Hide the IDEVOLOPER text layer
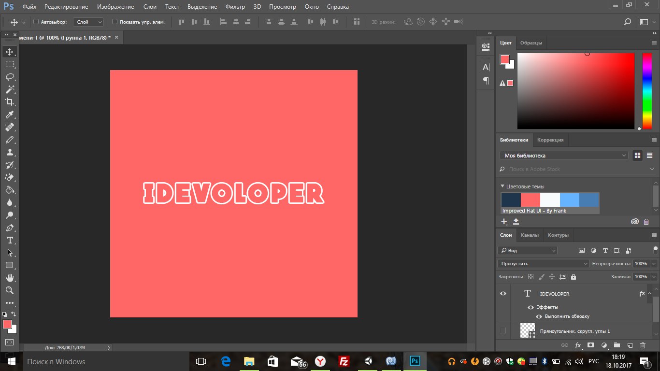This screenshot has width=660, height=371. coord(503,294)
